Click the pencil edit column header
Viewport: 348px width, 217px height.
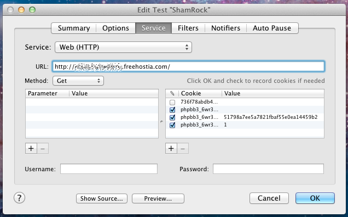[x=172, y=93]
